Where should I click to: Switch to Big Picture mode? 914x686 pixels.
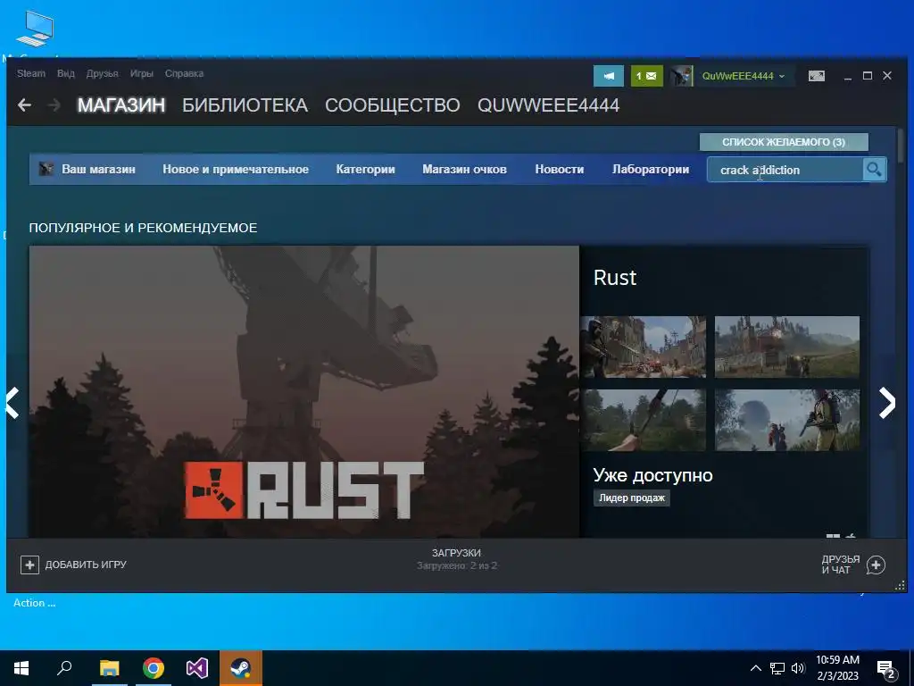click(x=816, y=76)
